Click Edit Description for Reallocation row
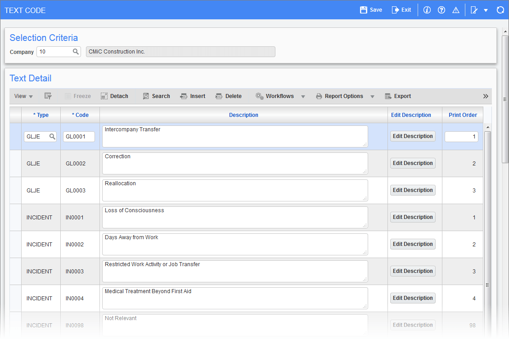509x339 pixels. point(413,190)
